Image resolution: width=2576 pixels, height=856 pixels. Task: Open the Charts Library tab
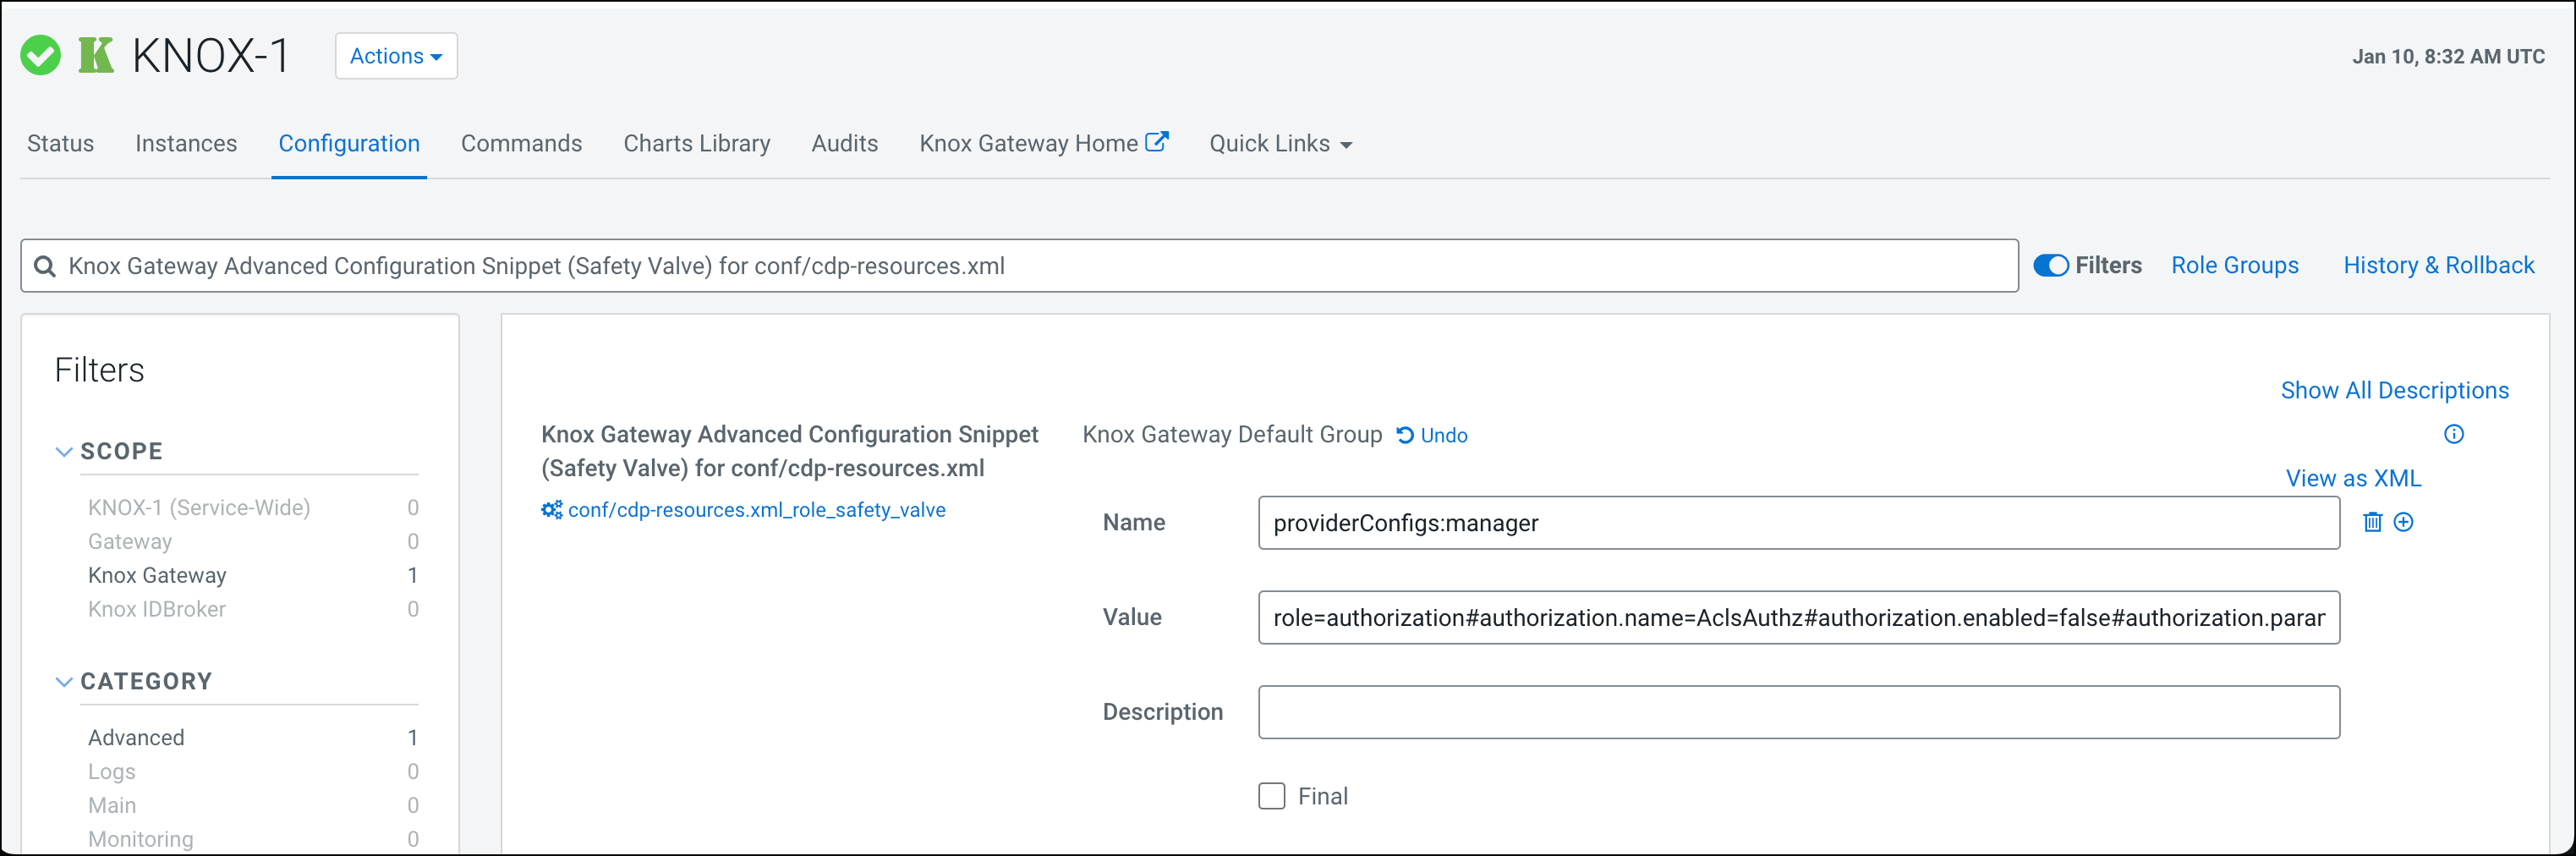(x=696, y=144)
